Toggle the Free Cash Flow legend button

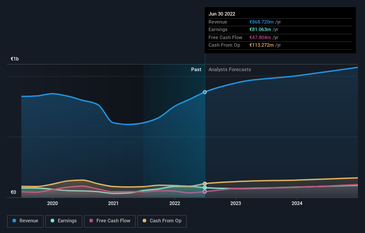point(110,221)
